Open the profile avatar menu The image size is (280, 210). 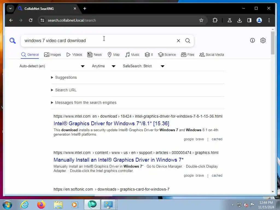tap(259, 20)
